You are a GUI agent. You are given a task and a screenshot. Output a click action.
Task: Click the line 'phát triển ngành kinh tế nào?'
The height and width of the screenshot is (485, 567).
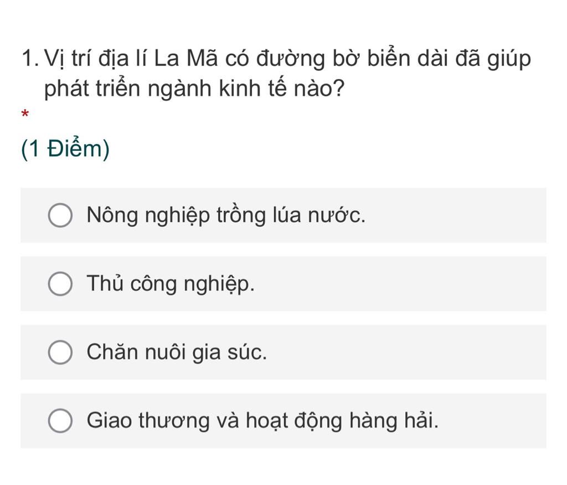click(x=194, y=89)
